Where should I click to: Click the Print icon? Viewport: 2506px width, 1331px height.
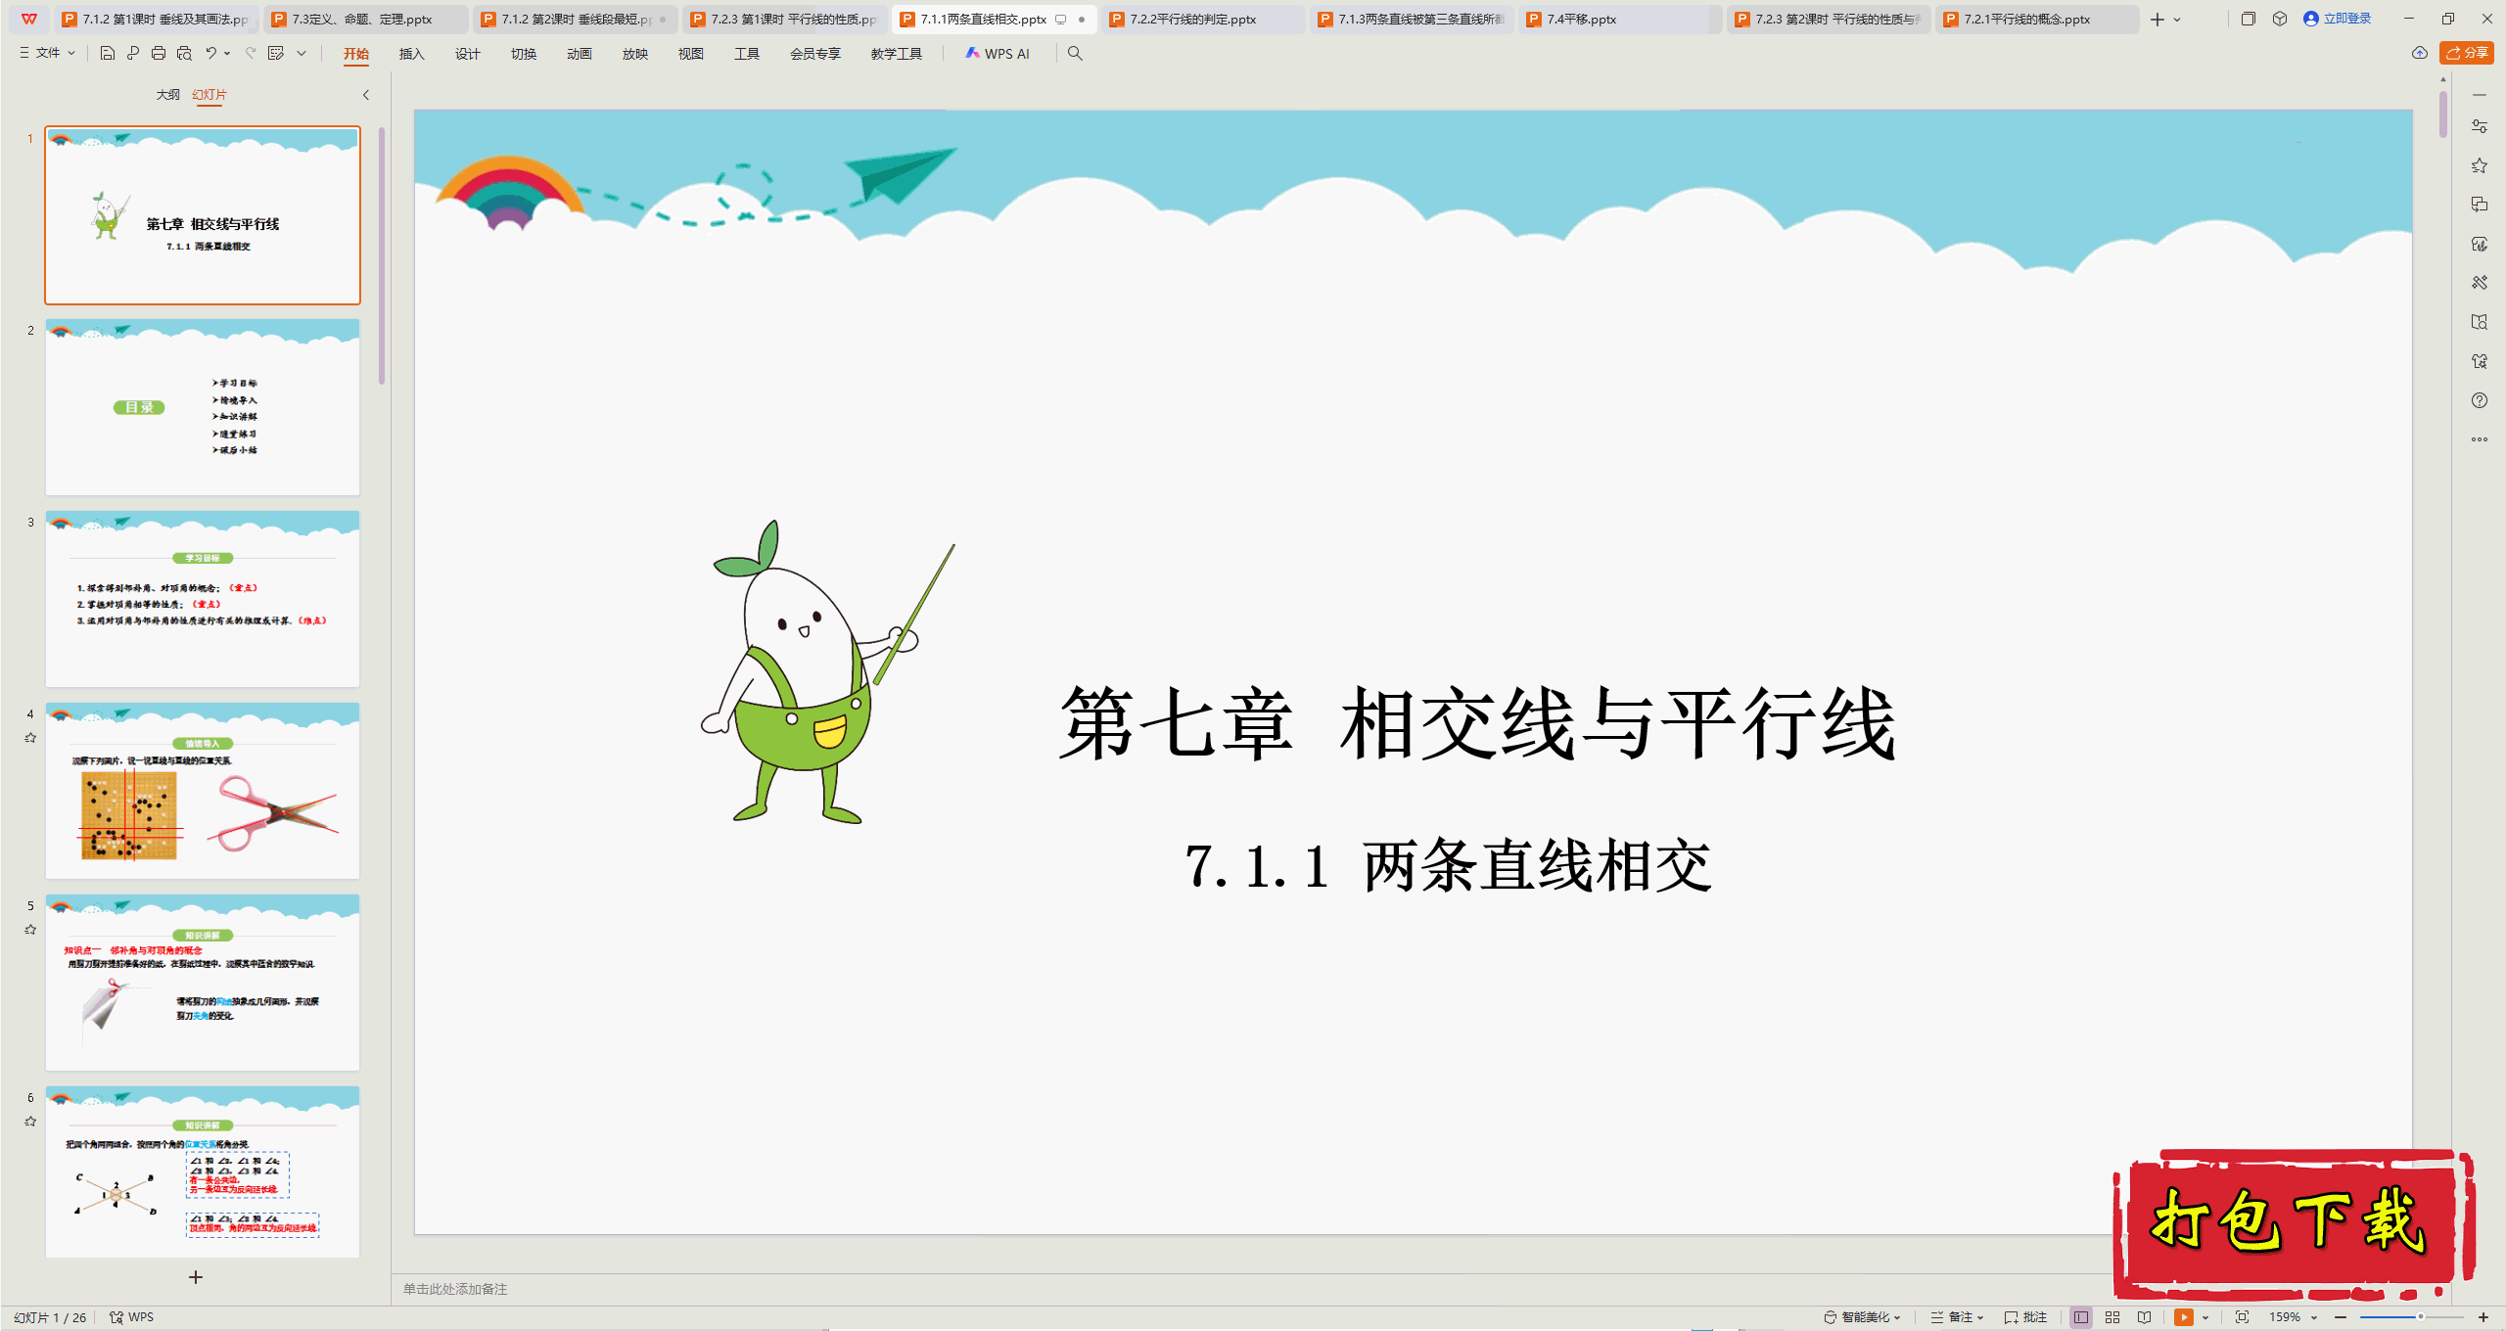pyautogui.click(x=159, y=54)
